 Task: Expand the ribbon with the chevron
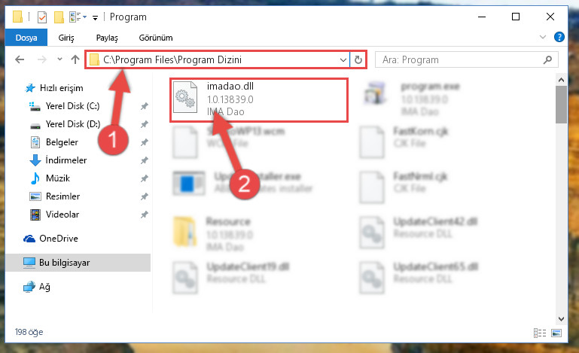click(x=542, y=37)
